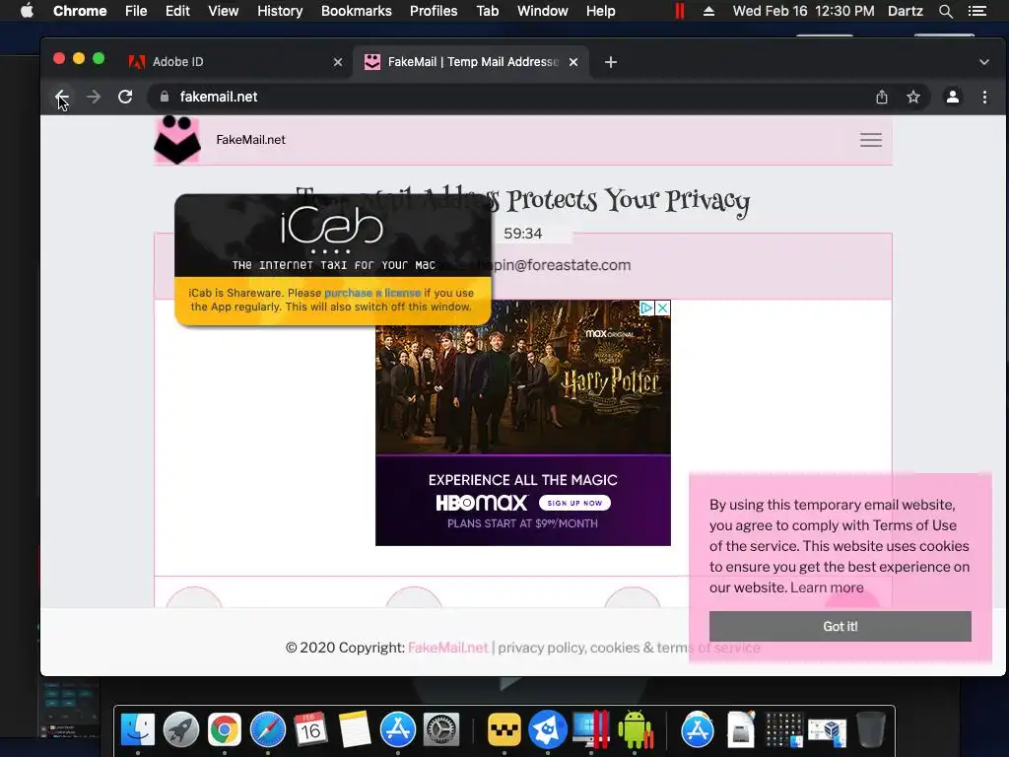Open the Help menu
Viewport: 1009px width, 757px height.
[600, 11]
